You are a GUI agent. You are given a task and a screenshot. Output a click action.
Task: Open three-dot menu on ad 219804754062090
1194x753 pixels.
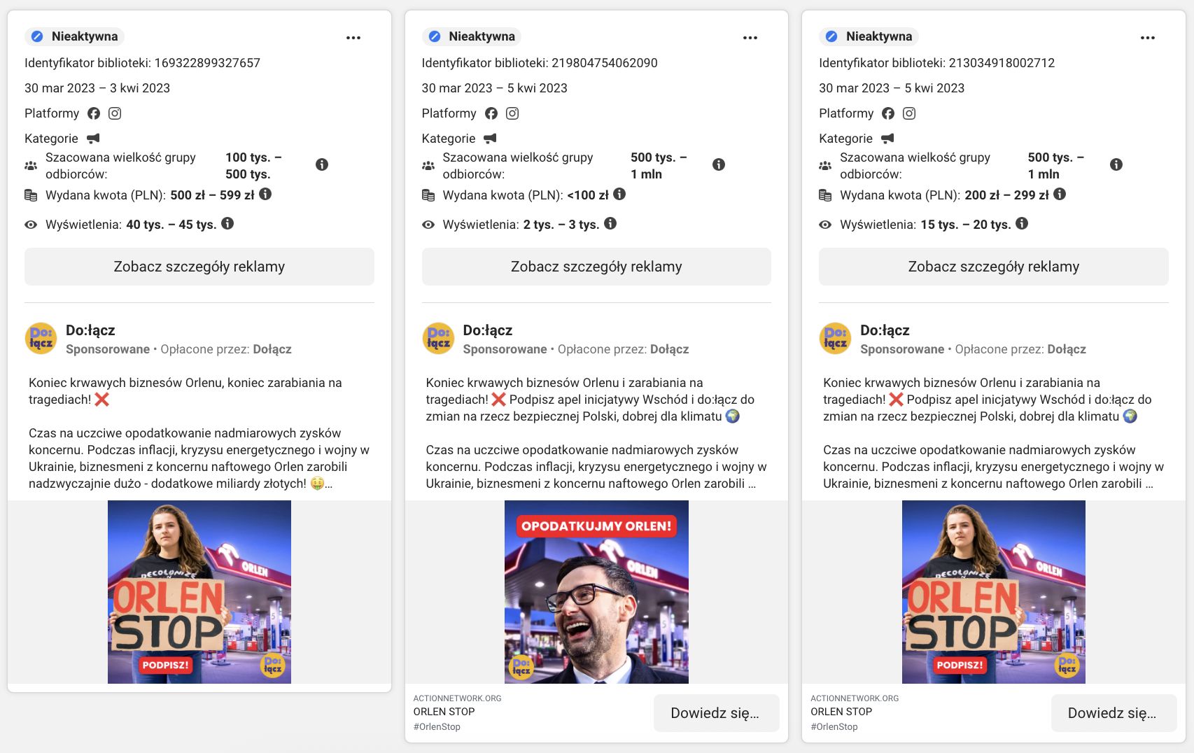750,38
